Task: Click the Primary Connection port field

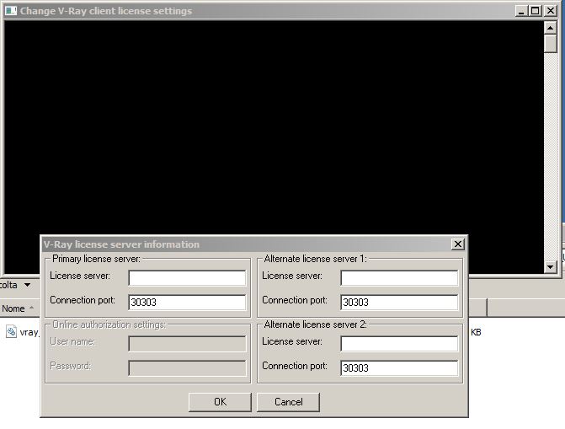Action: pyautogui.click(x=187, y=303)
